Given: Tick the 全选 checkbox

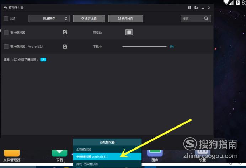Looking at the screenshot, I should coord(6,18).
